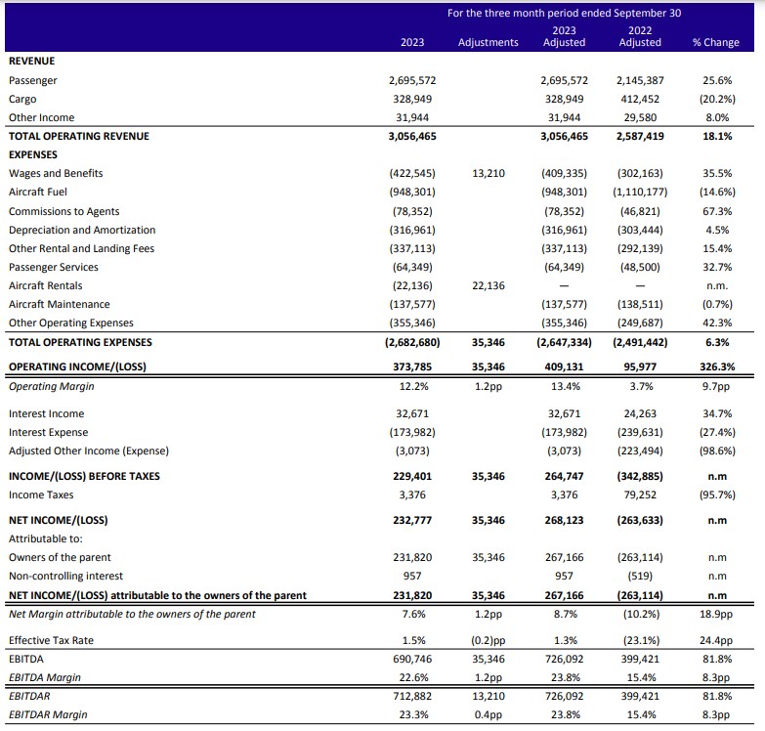The image size is (765, 731).
Task: Click the 'Aircraft Maintenance' row label
Action: 59,304
